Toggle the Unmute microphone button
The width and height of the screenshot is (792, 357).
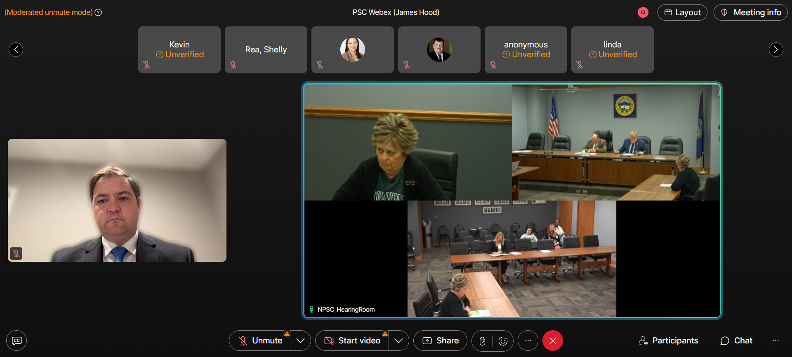click(x=261, y=341)
